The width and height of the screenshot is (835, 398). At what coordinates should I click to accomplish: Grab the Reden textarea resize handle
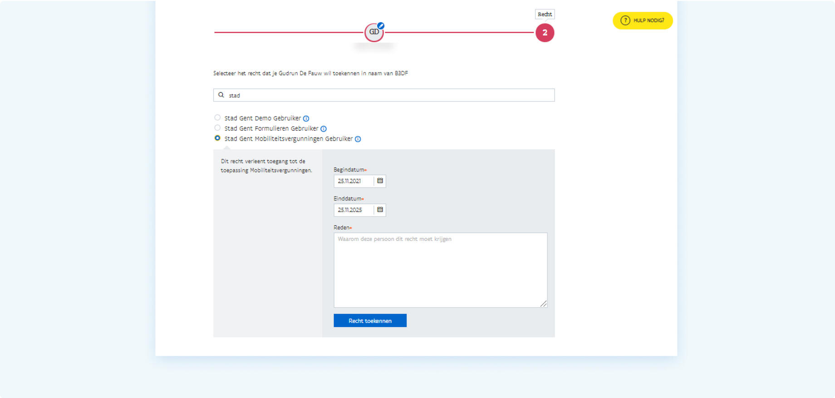pos(544,304)
